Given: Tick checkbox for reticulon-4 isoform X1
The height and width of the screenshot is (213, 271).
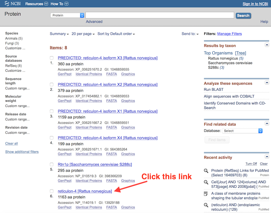Looking at the screenshot, I should click(52, 111).
